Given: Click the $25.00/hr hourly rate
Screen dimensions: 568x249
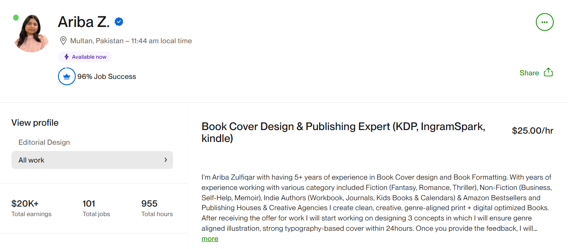Looking at the screenshot, I should 532,131.
